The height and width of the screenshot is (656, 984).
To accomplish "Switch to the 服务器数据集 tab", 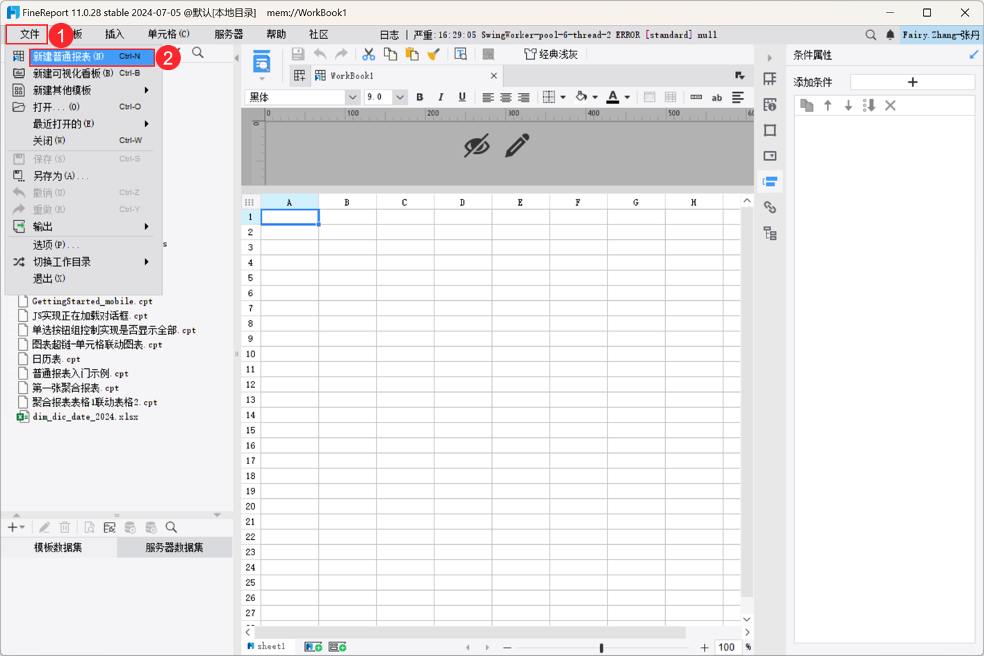I will coord(174,548).
